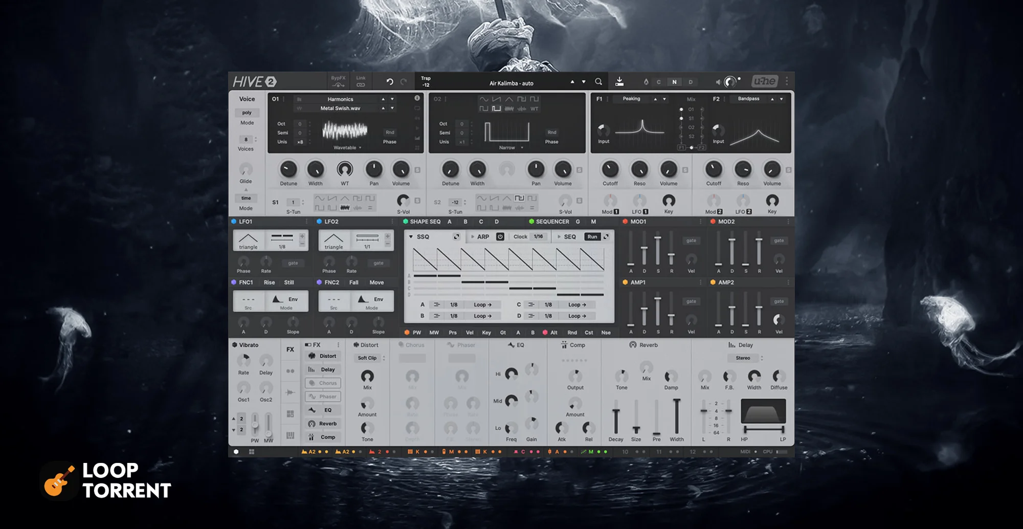Viewport: 1023px width, 529px height.
Task: Open Bandpass filter type dropdown arrow in F2
Action: pyautogui.click(x=781, y=99)
